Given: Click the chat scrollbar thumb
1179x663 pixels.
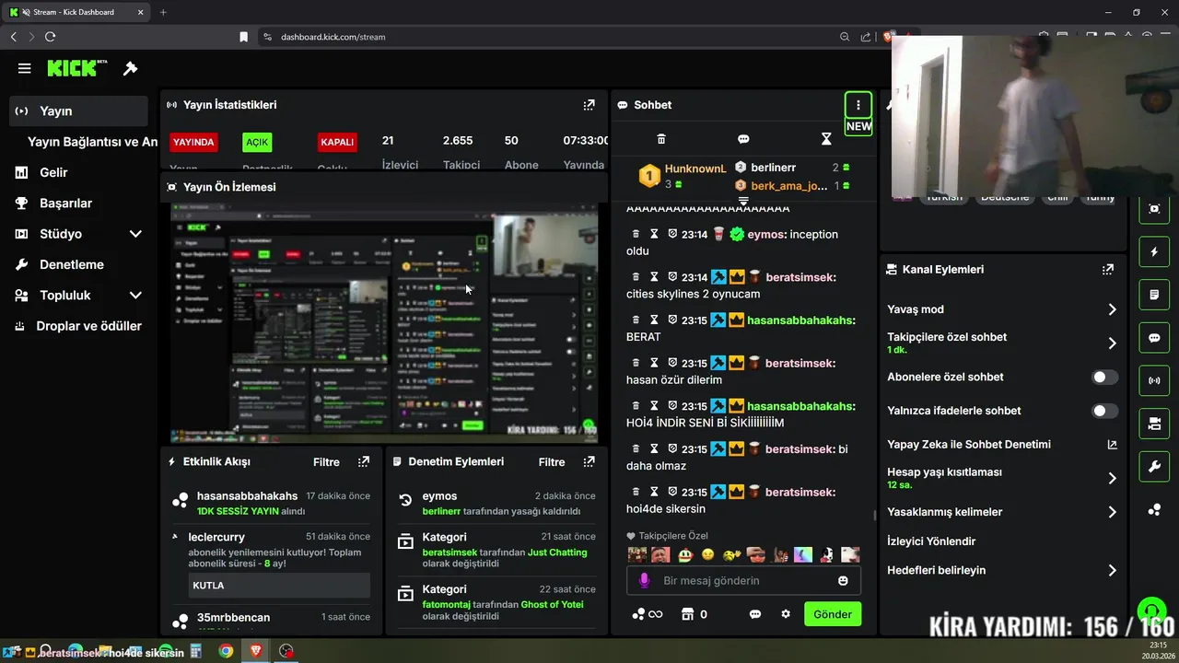Looking at the screenshot, I should (875, 516).
